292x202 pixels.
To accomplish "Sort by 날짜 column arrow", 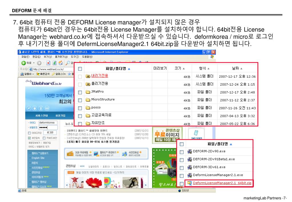I will click(x=241, y=69).
